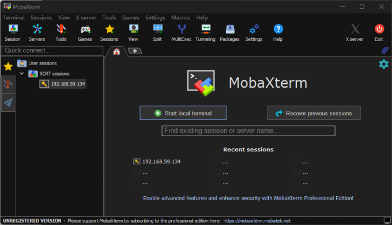Open the mobaxterm.mobatek.net link
The height and width of the screenshot is (225, 392).
point(257,221)
